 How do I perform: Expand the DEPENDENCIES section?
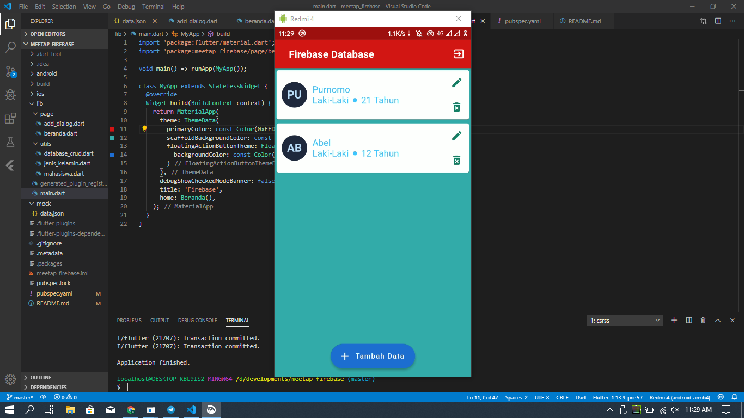pyautogui.click(x=64, y=387)
